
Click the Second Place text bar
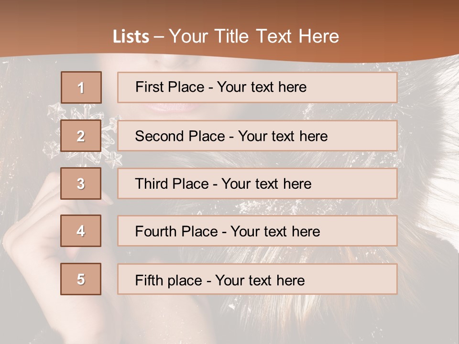click(257, 136)
